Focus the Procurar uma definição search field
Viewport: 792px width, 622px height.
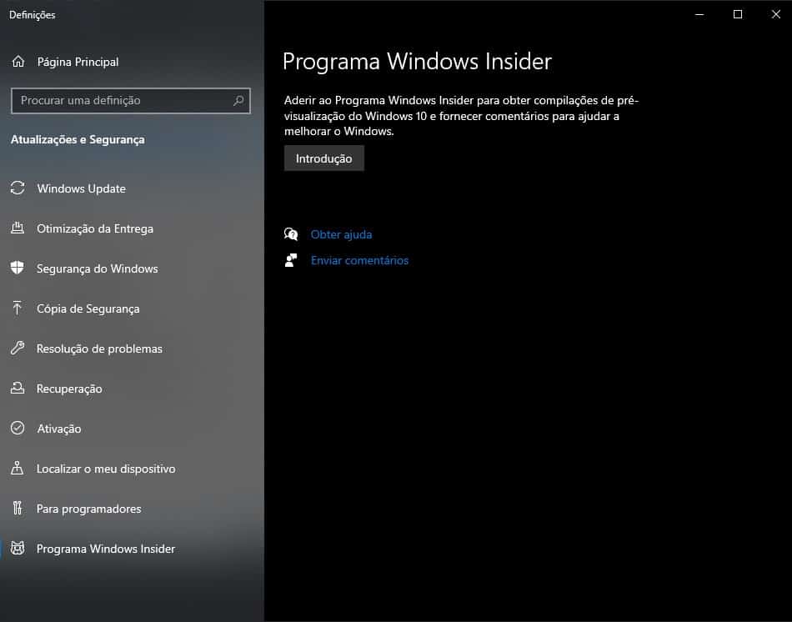pos(131,101)
